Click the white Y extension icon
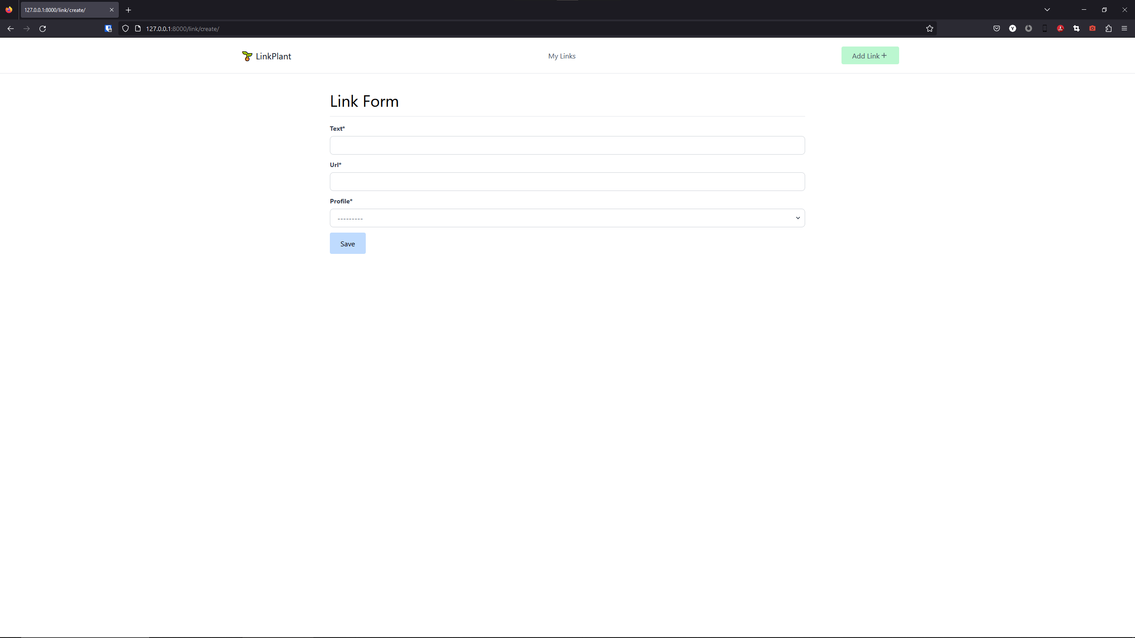The width and height of the screenshot is (1135, 638). (x=1013, y=29)
